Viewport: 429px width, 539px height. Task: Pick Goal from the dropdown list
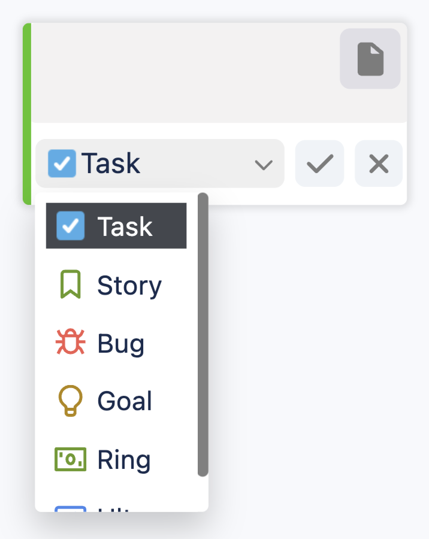click(x=125, y=401)
